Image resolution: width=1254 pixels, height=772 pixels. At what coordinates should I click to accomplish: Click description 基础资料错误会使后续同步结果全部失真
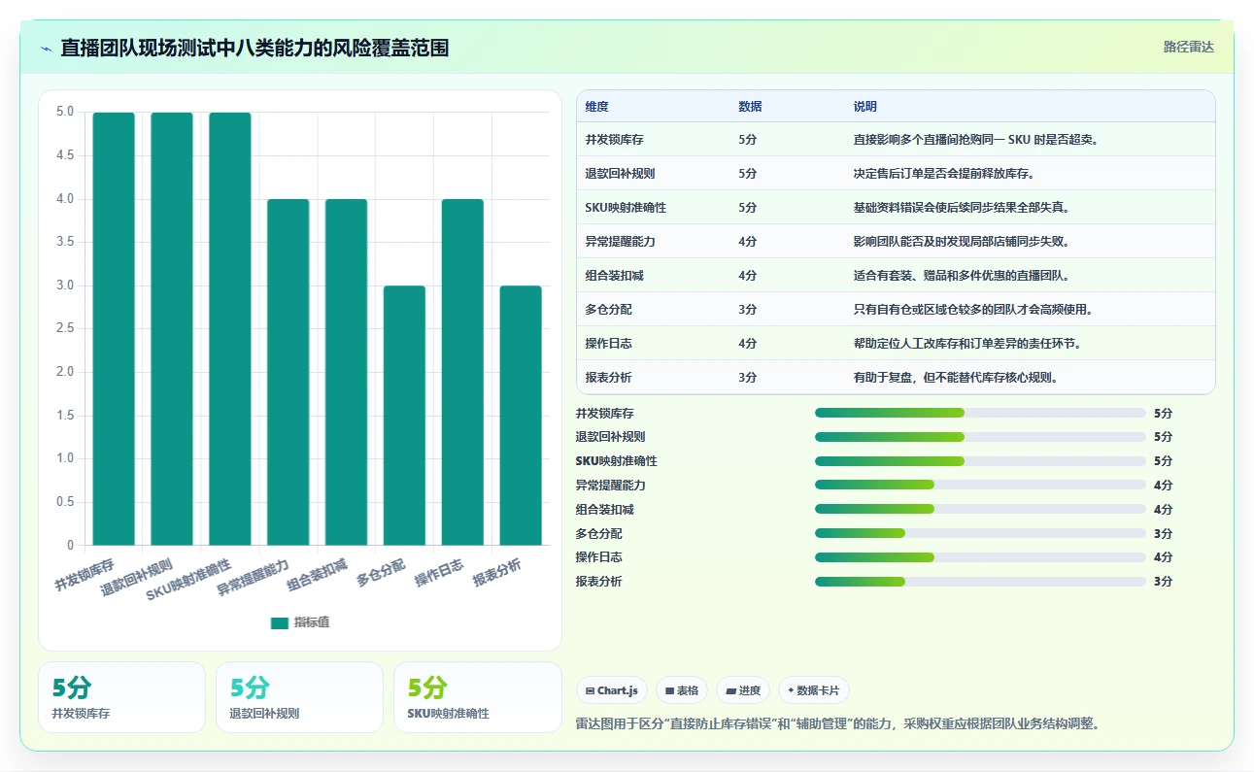pos(962,208)
